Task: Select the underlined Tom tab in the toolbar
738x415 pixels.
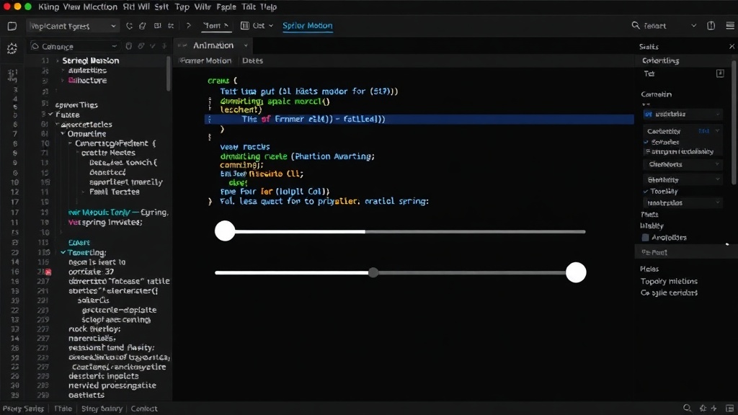Action: (216, 26)
